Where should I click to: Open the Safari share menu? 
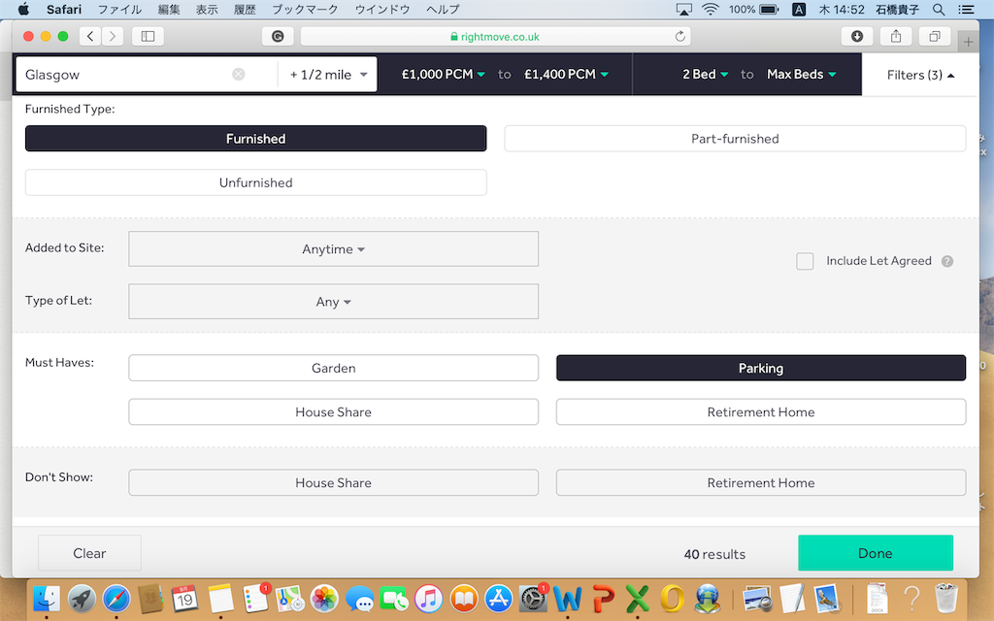tap(896, 36)
